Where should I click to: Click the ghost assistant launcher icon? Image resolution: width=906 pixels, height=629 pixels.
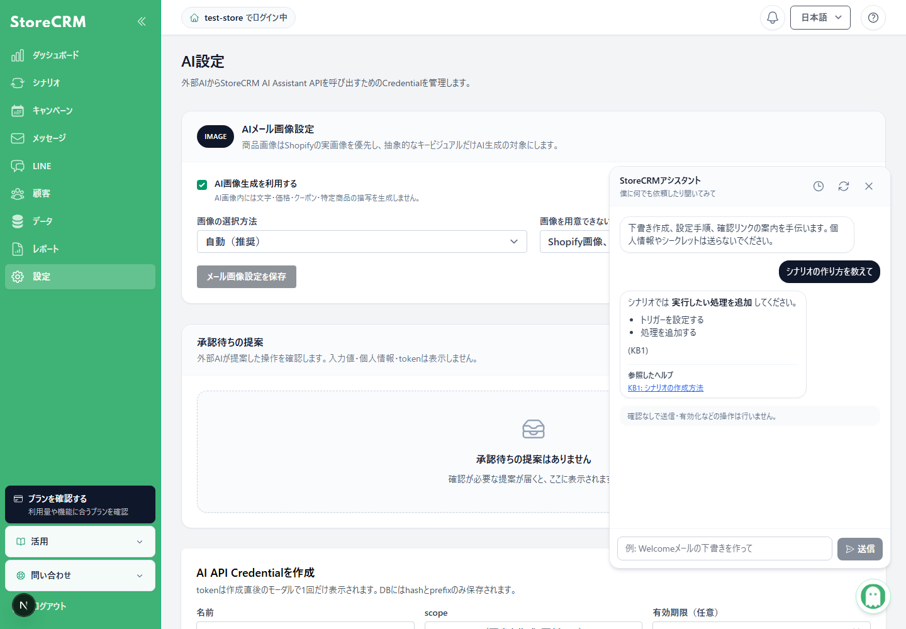pyautogui.click(x=873, y=596)
